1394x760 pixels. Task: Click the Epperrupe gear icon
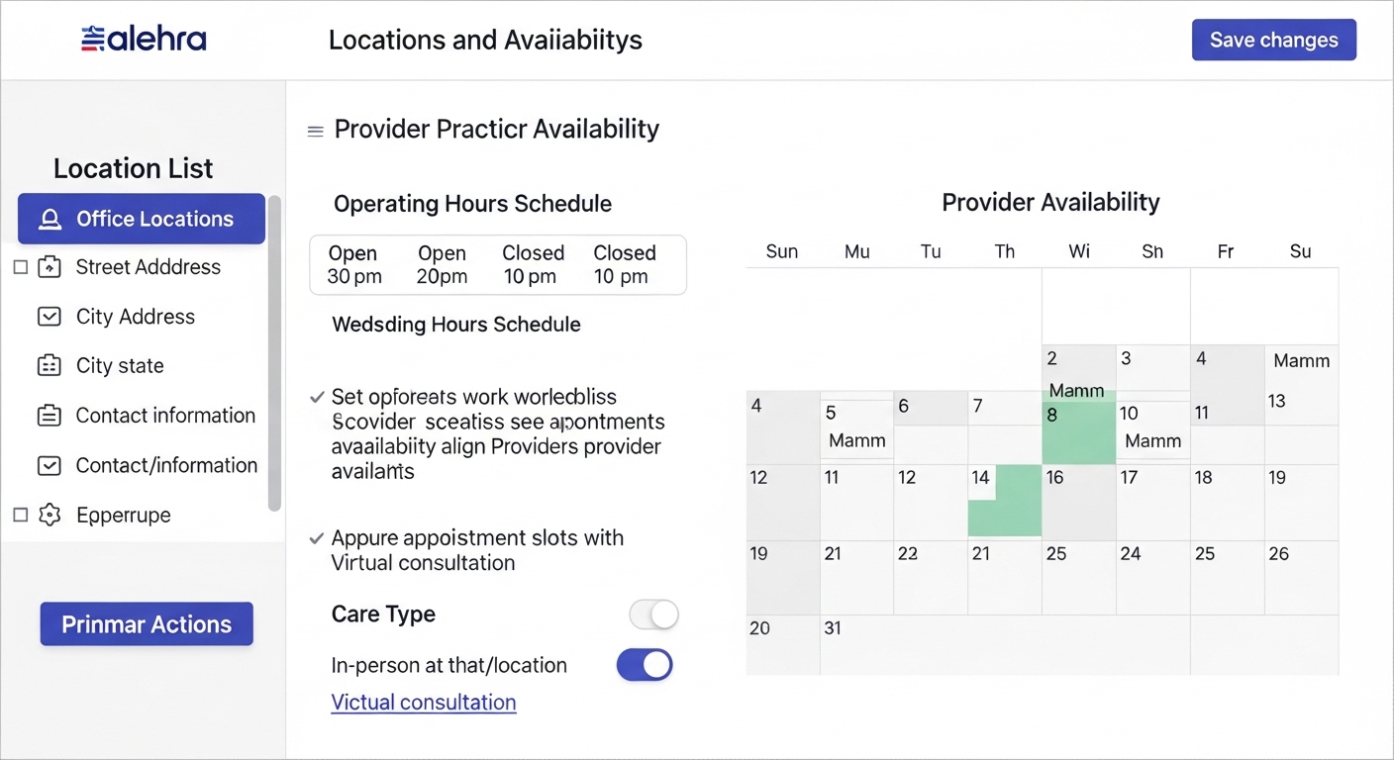click(50, 515)
